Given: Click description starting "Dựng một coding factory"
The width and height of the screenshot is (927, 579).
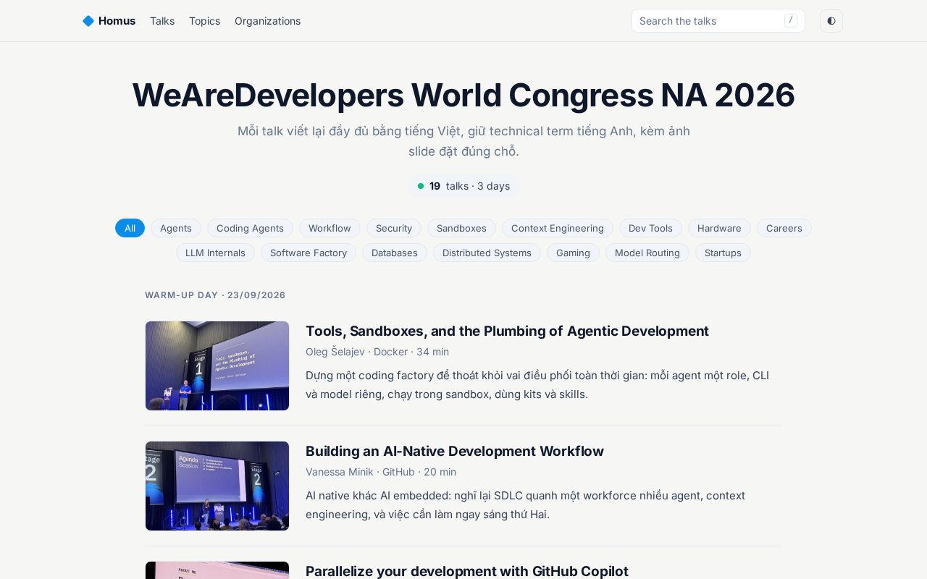Looking at the screenshot, I should click(x=537, y=385).
